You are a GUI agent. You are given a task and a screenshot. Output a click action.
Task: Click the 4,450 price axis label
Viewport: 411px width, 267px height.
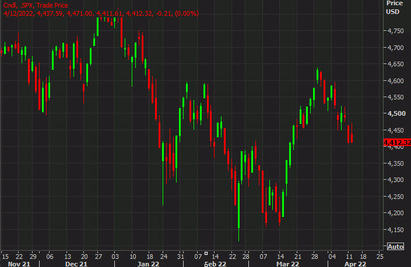(x=395, y=130)
